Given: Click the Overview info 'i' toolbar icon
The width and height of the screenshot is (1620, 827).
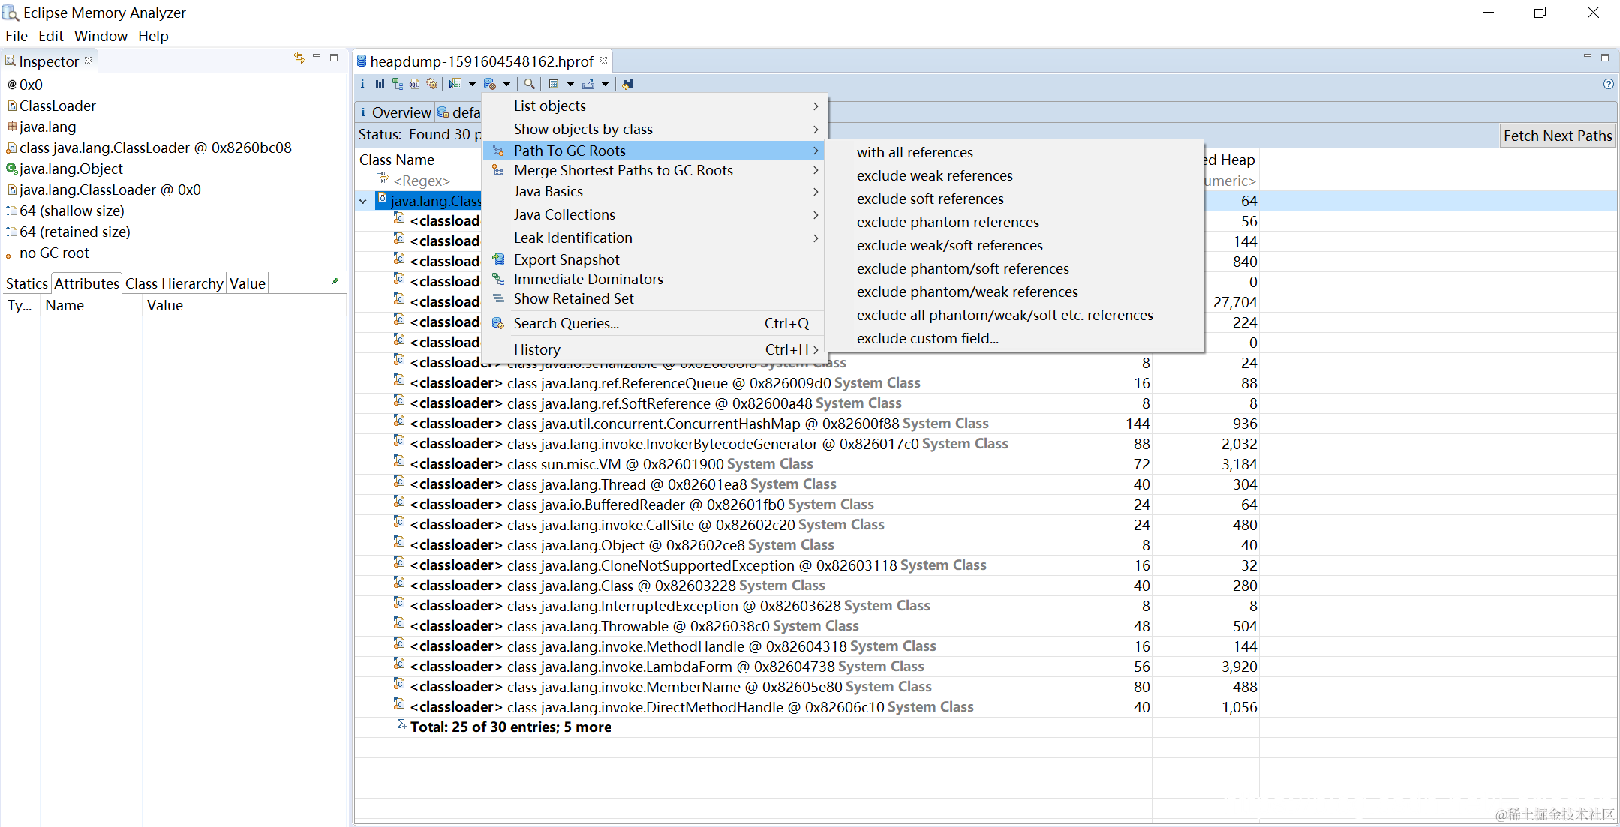Looking at the screenshot, I should (362, 84).
